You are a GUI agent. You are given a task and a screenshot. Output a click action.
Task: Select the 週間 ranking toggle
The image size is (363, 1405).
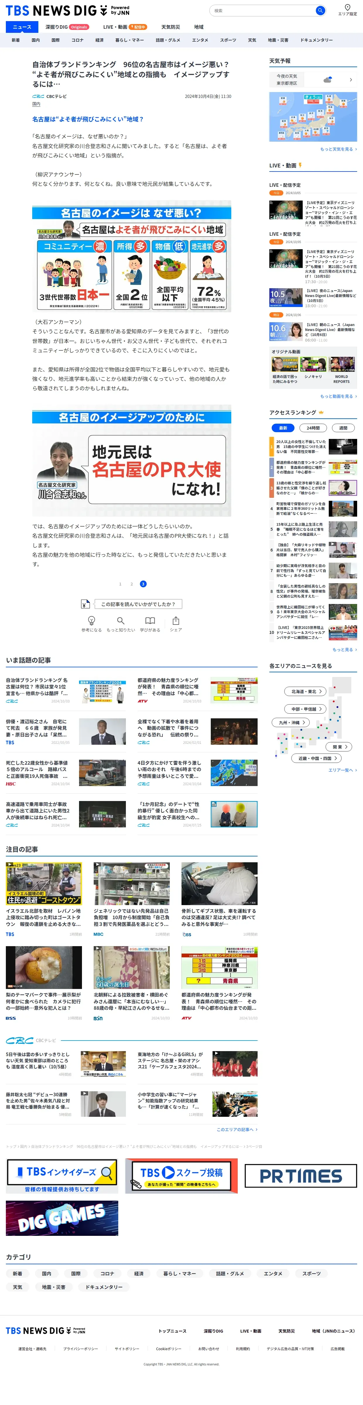[343, 428]
